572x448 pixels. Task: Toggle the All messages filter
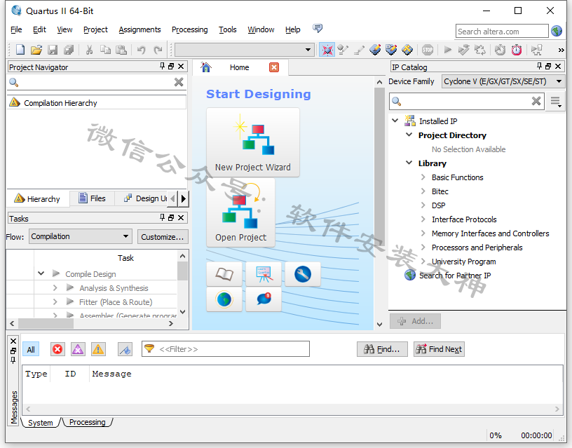point(31,350)
